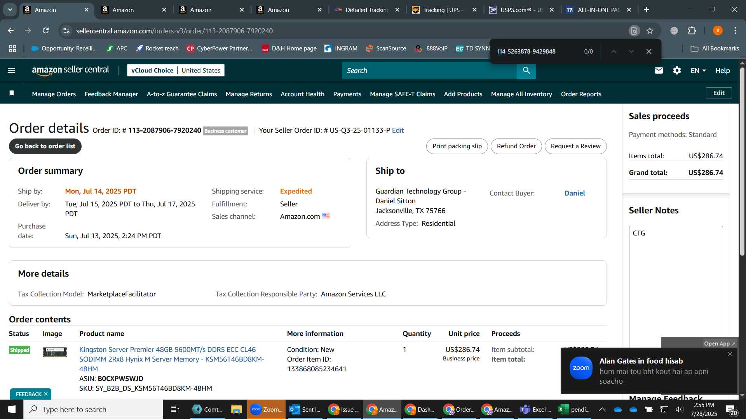Viewport: 746px width, 419px height.
Task: Click the Edit navigation bar button
Action: click(719, 93)
